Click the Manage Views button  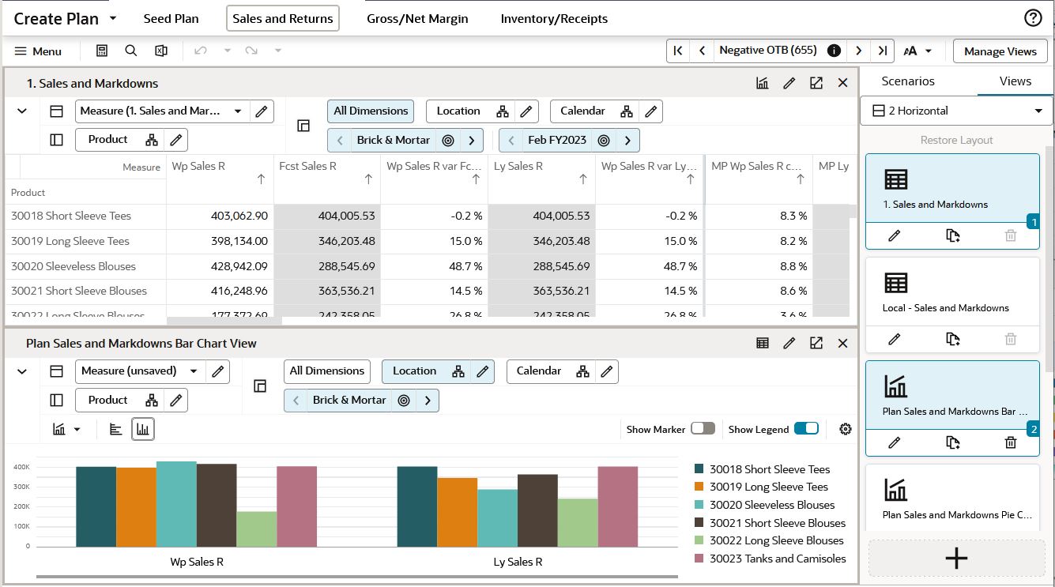coord(1000,51)
